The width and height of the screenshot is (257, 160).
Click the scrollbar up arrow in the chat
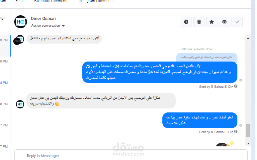[x=248, y=39]
